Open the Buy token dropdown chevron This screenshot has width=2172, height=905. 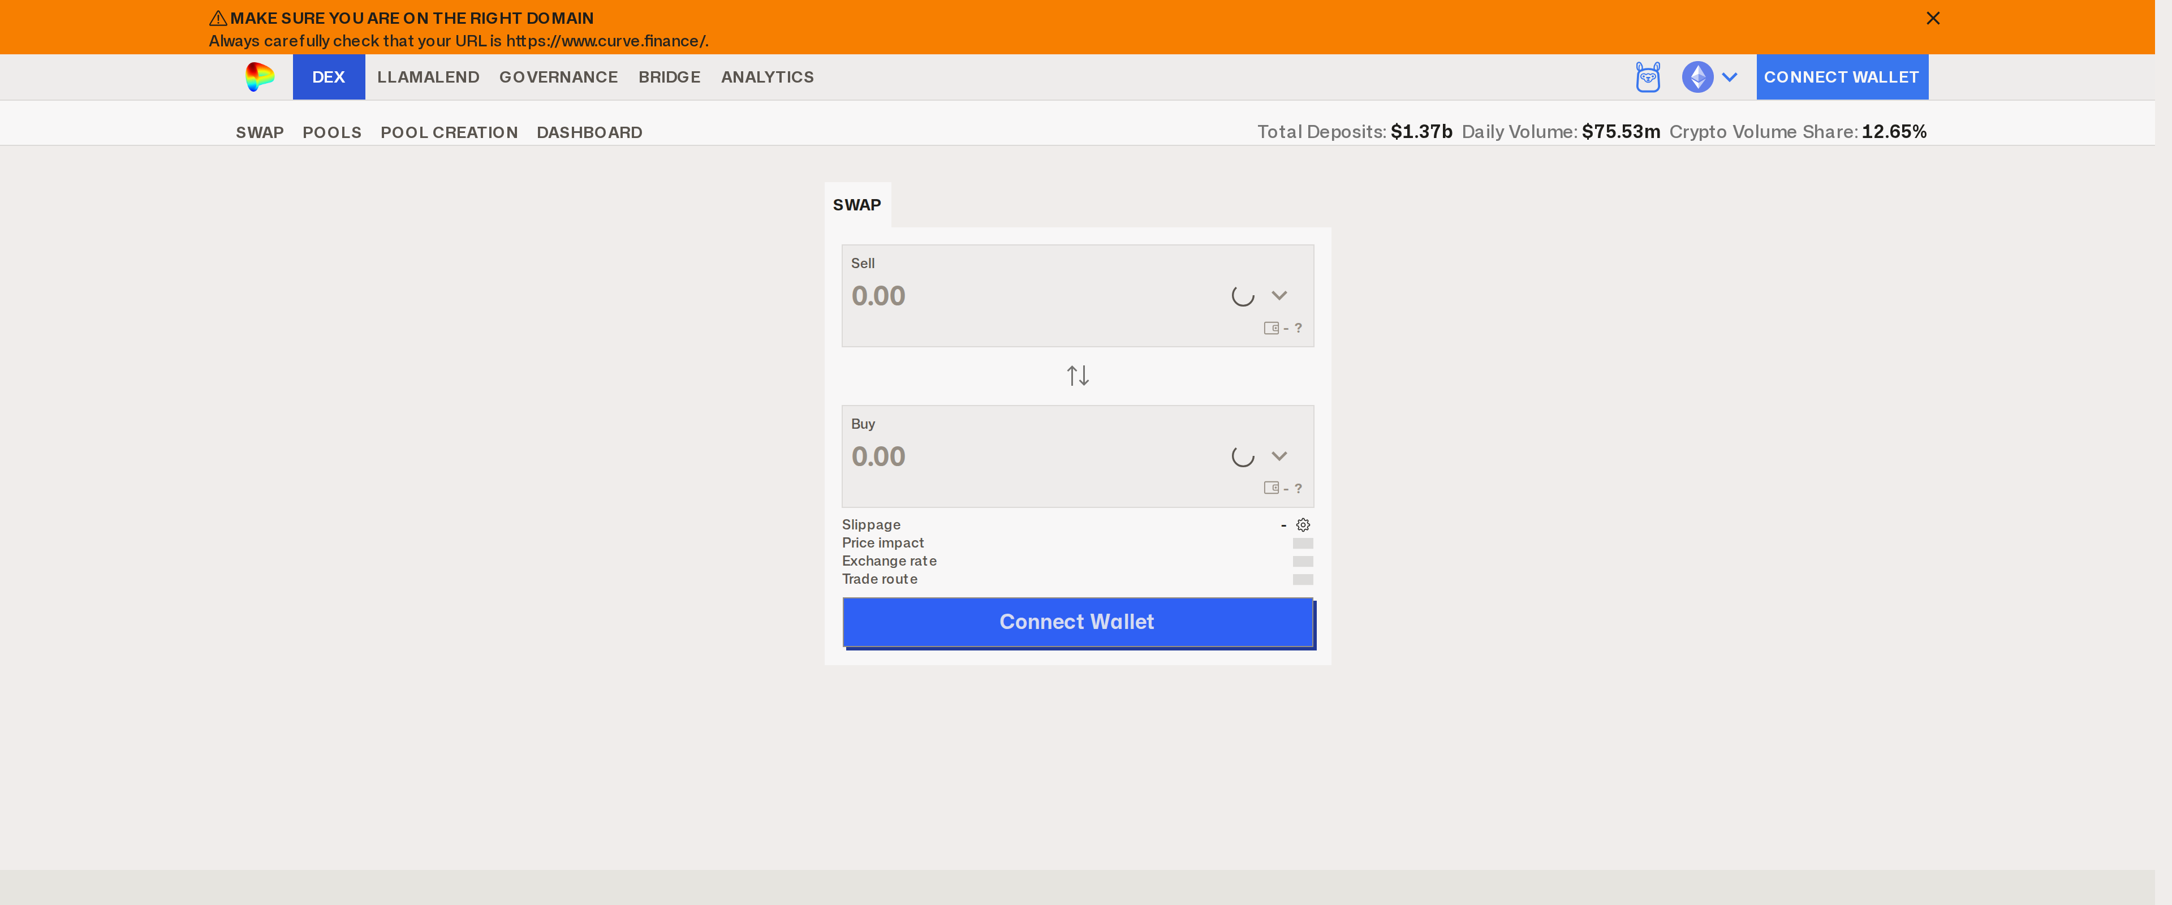pos(1279,456)
